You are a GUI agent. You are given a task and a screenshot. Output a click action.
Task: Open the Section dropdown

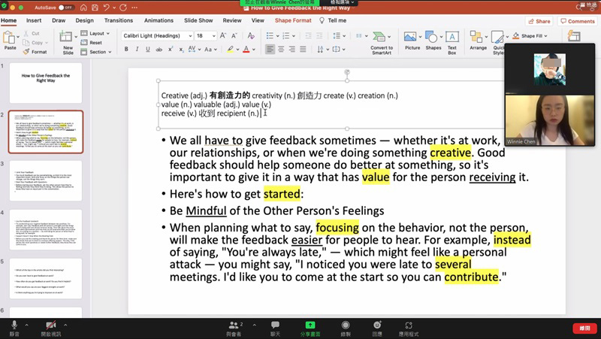[x=96, y=52]
